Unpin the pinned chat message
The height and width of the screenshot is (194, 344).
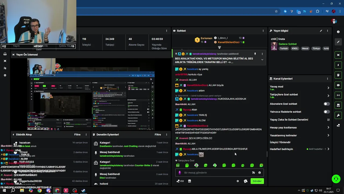coord(255,54)
